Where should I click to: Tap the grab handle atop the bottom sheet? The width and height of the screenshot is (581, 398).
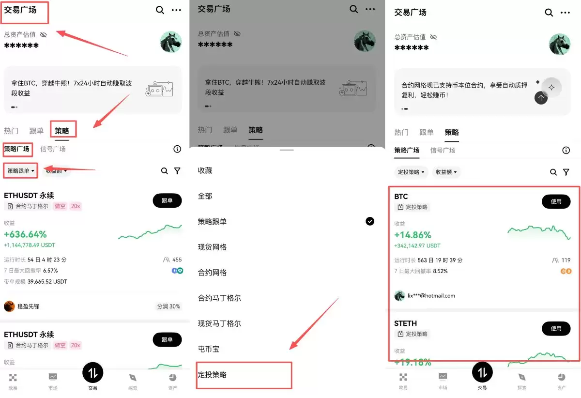(287, 150)
